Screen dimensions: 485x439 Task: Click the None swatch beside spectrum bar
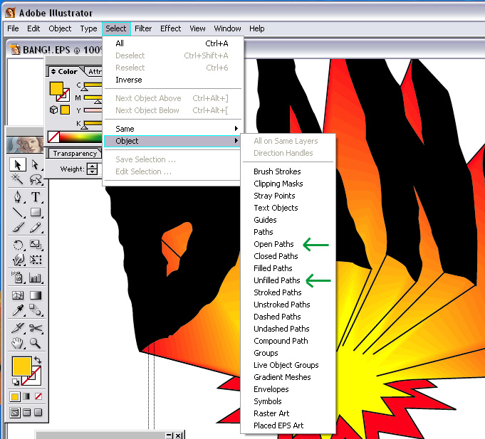tap(53, 137)
